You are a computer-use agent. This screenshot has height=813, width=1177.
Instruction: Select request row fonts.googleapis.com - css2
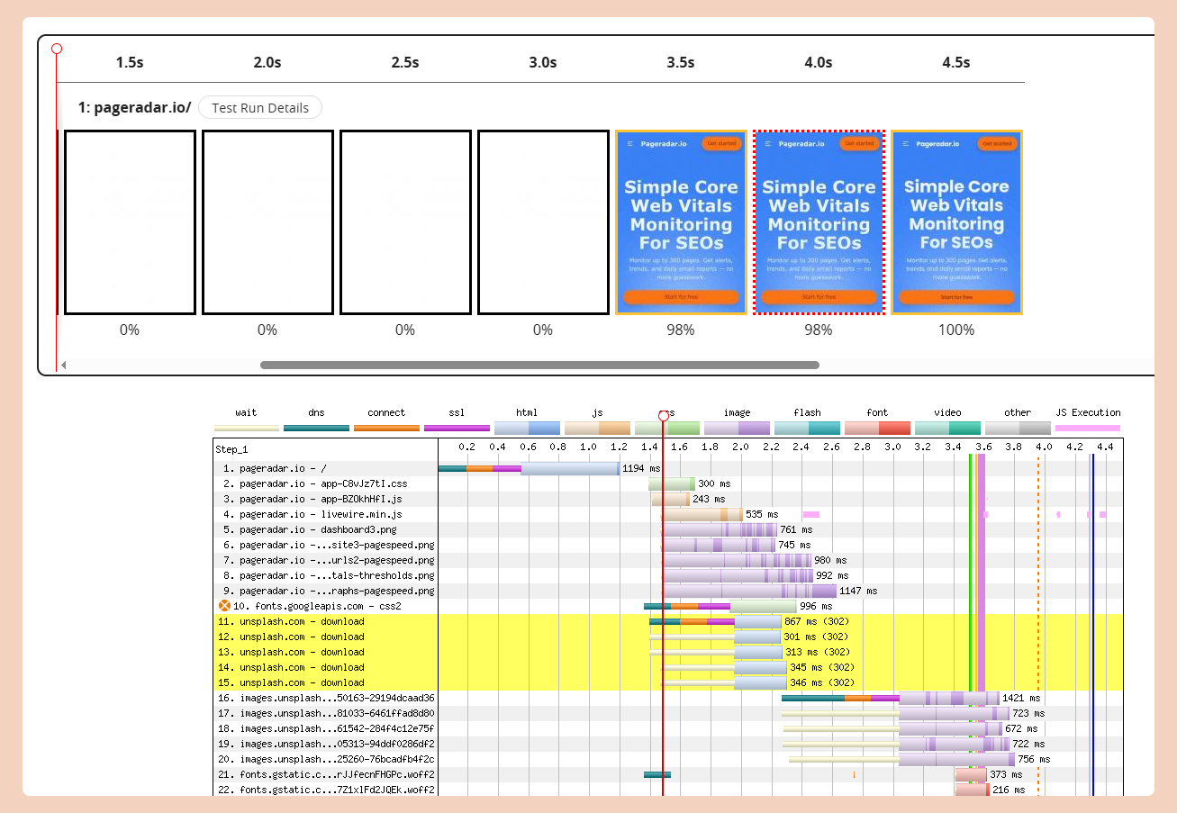pos(668,607)
